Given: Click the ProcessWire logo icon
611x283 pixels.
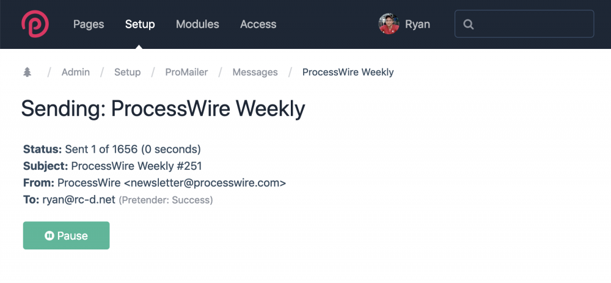Looking at the screenshot, I should [35, 24].
